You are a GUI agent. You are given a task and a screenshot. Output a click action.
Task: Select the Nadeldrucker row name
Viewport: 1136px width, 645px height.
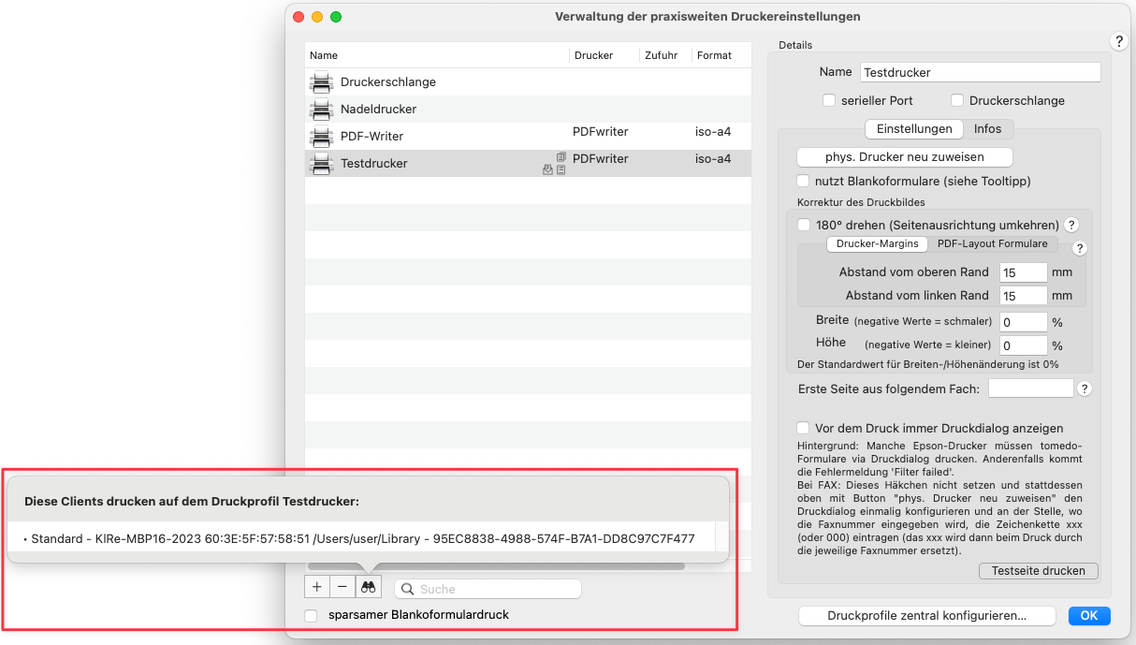379,110
